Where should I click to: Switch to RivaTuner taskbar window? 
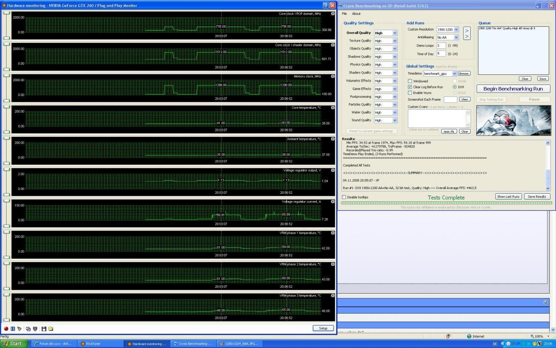(100, 344)
